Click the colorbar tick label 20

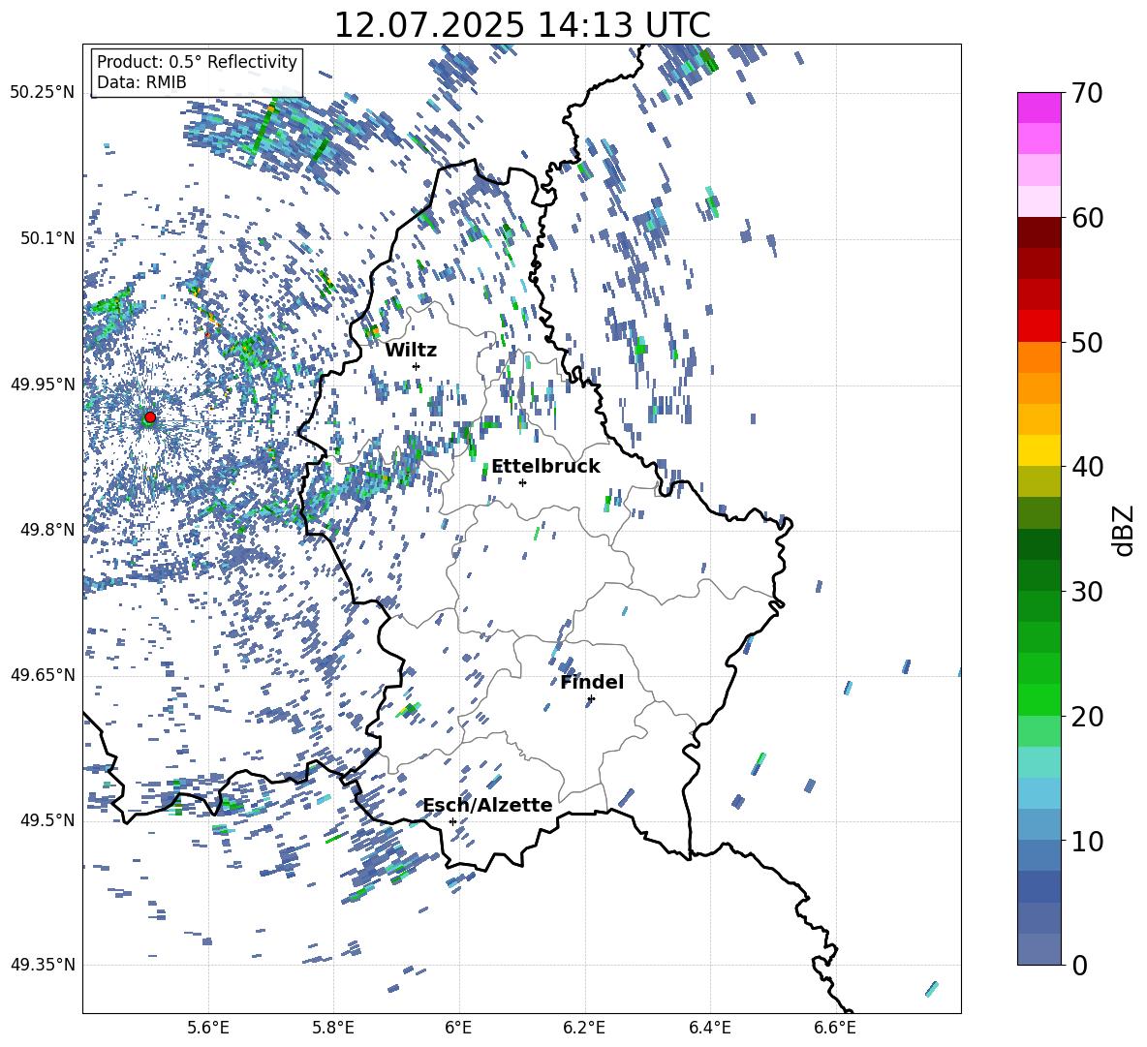[x=1087, y=716]
